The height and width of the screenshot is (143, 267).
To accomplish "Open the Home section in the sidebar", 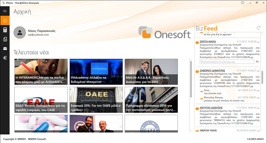I will tap(5, 21).
